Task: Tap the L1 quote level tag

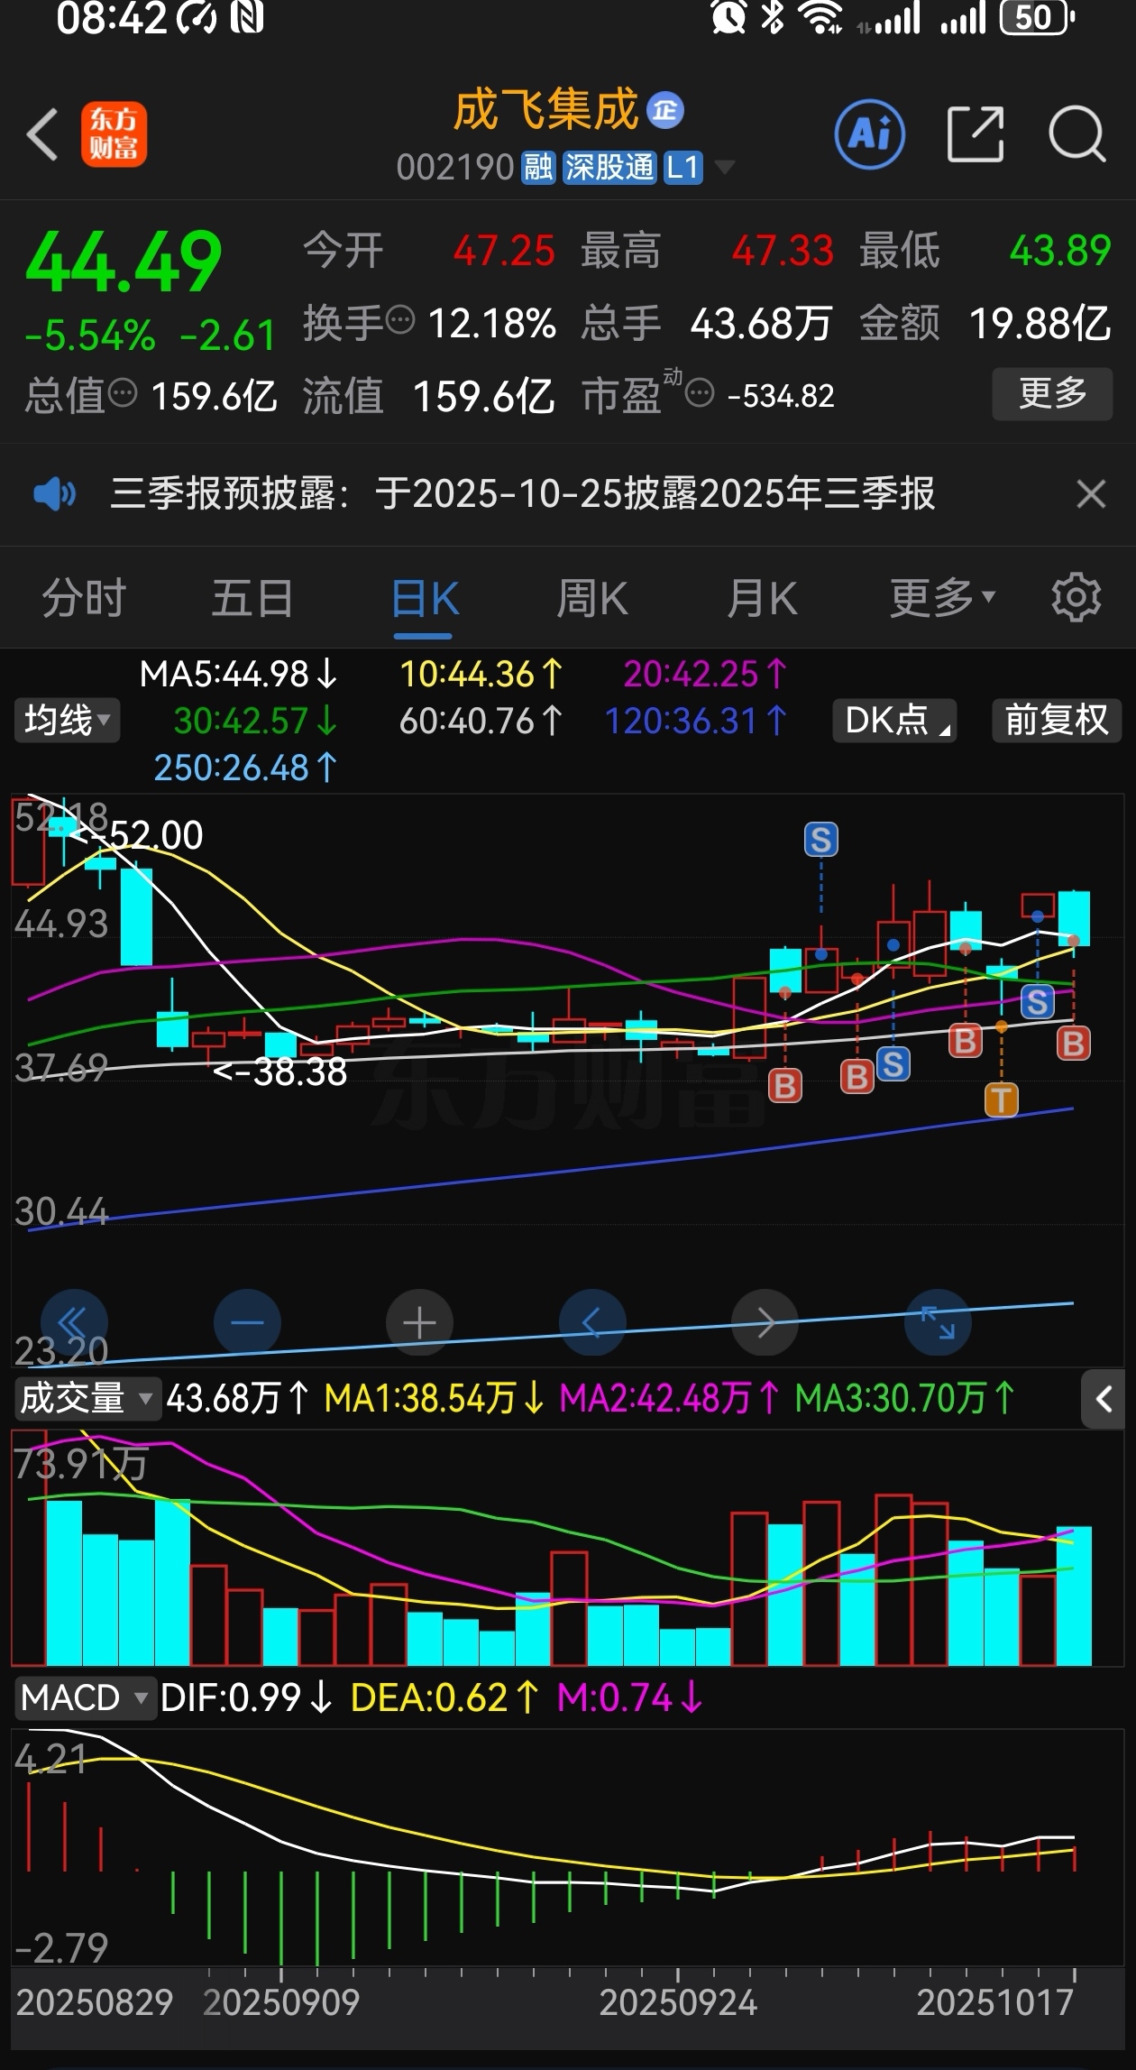Action: pyautogui.click(x=683, y=167)
